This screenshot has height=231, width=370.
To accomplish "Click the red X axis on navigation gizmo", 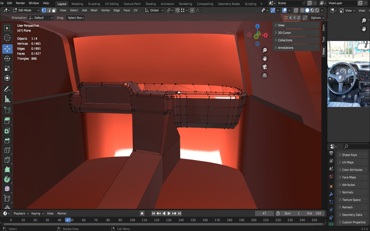I will point(266,35).
